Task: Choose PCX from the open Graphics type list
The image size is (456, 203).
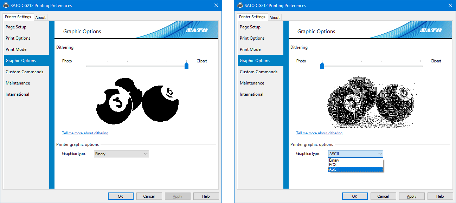Action: coord(355,165)
